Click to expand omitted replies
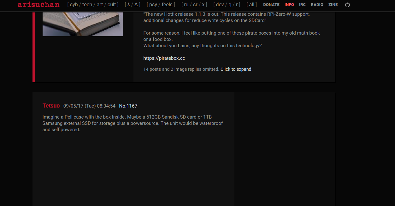This screenshot has width=395, height=206. 236,69
